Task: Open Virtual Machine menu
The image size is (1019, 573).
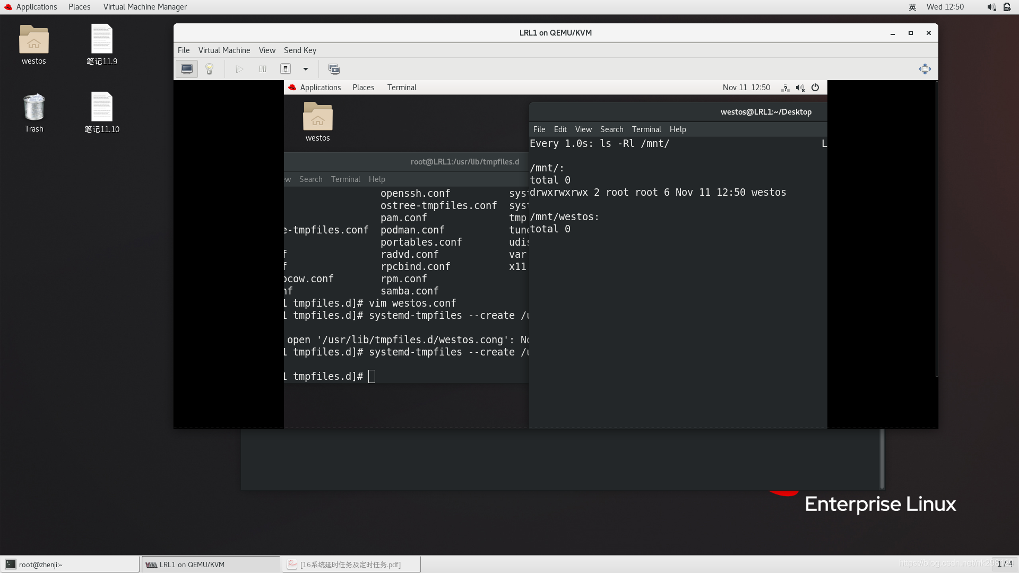Action: point(224,50)
